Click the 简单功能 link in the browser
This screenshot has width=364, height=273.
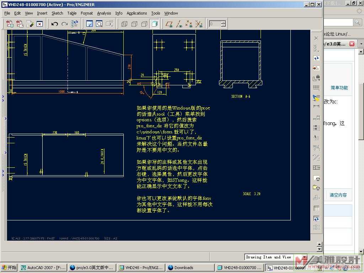(339, 88)
